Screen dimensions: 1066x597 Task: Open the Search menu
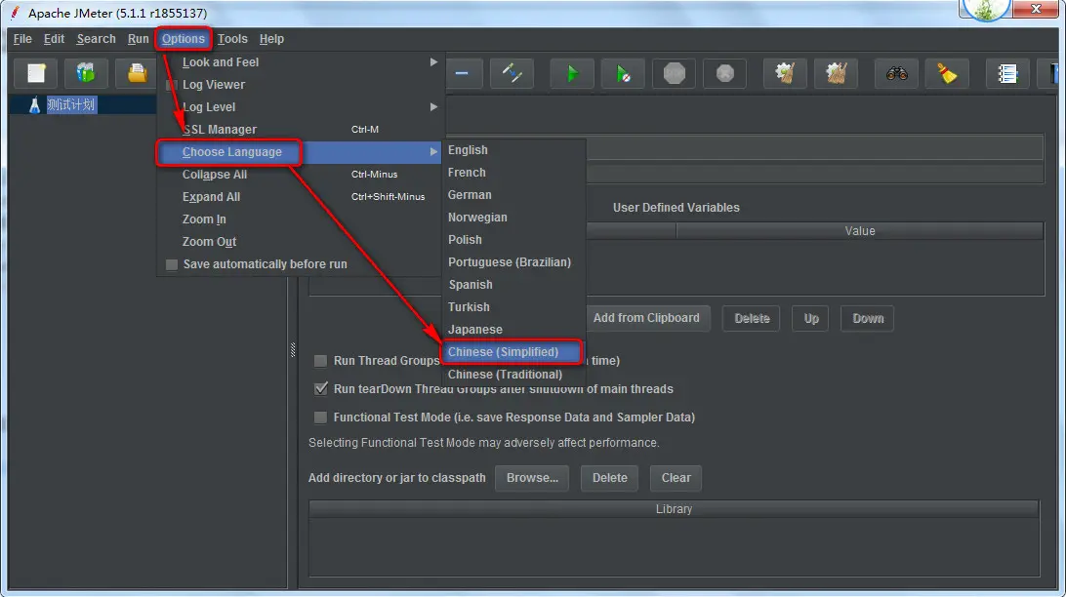[96, 39]
